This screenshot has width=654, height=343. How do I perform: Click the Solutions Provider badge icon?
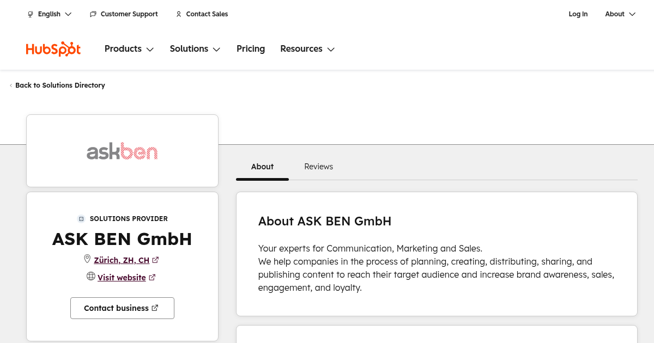pos(81,219)
